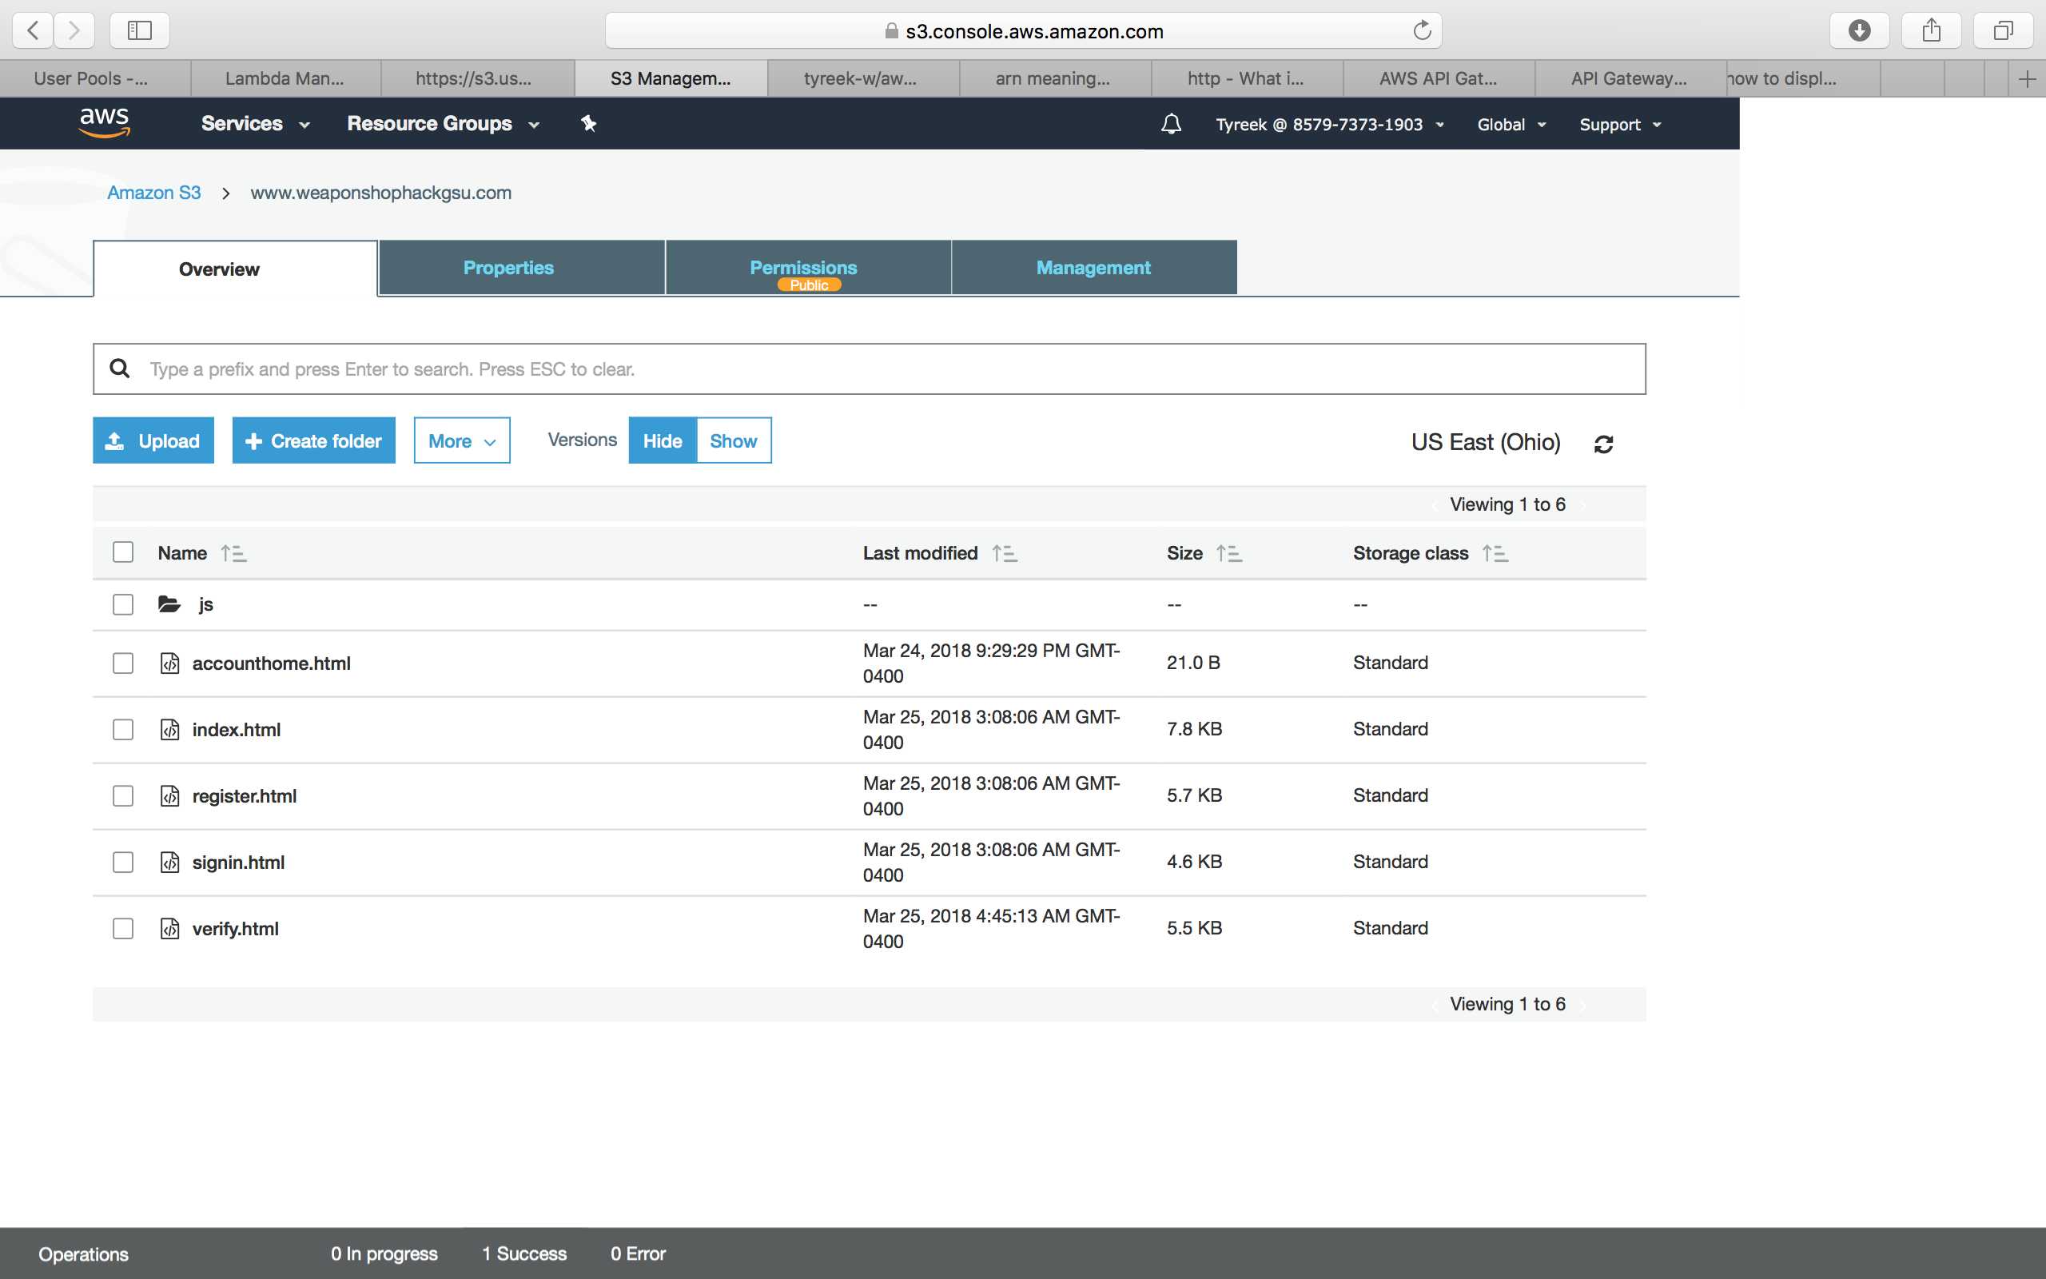2046x1279 pixels.
Task: Click the pin shortcut icon in navbar
Action: point(588,125)
